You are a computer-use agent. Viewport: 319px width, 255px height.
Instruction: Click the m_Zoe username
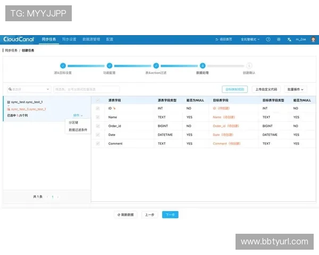point(301,39)
